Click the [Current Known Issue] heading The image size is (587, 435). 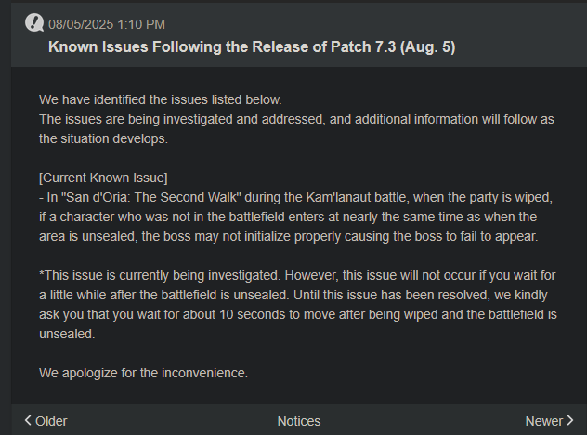103,178
